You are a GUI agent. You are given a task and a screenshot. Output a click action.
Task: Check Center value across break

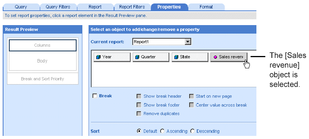click(191, 105)
